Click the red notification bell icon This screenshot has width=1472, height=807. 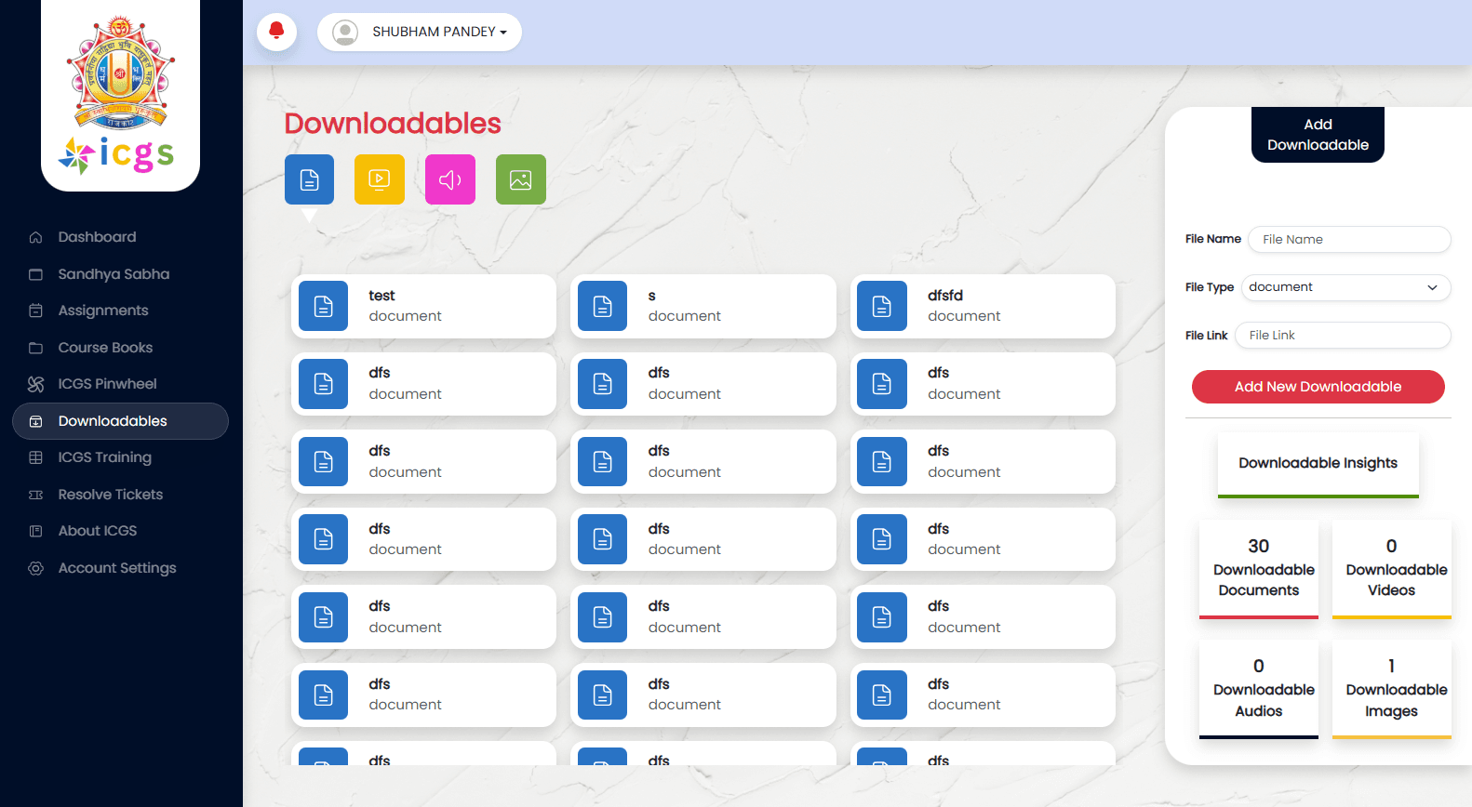276,32
